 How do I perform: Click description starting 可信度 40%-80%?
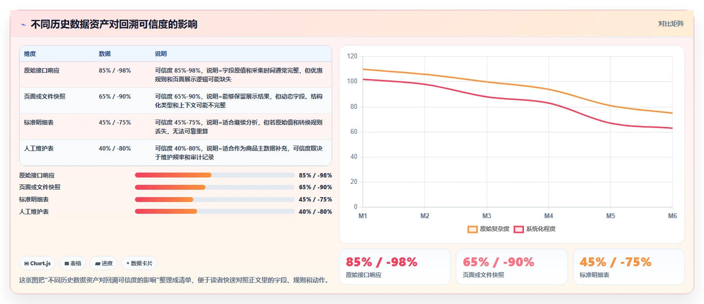(239, 152)
